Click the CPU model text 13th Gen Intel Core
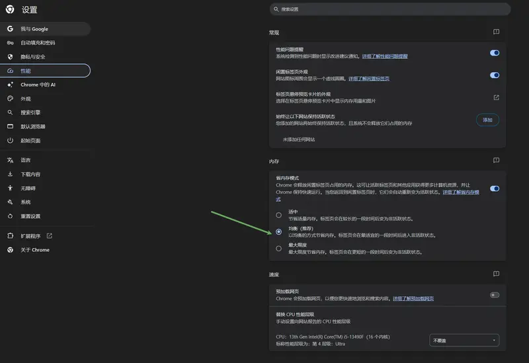Viewport: 529px width, 363px height. [x=339, y=337]
